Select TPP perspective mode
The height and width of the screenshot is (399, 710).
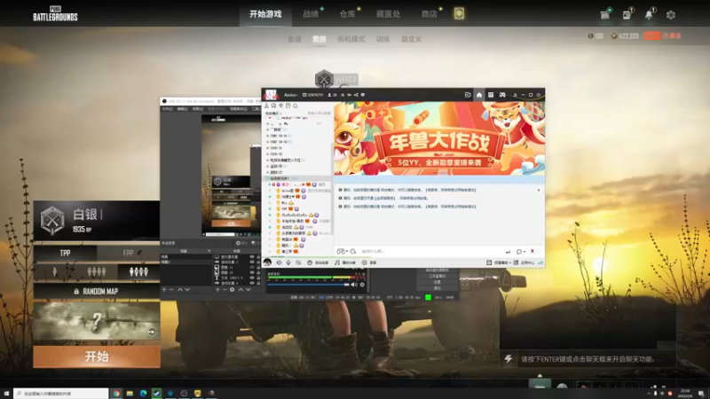click(x=65, y=254)
